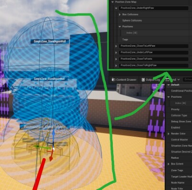Click the console command input field
The width and height of the screenshot is (192, 190).
(188, 79)
